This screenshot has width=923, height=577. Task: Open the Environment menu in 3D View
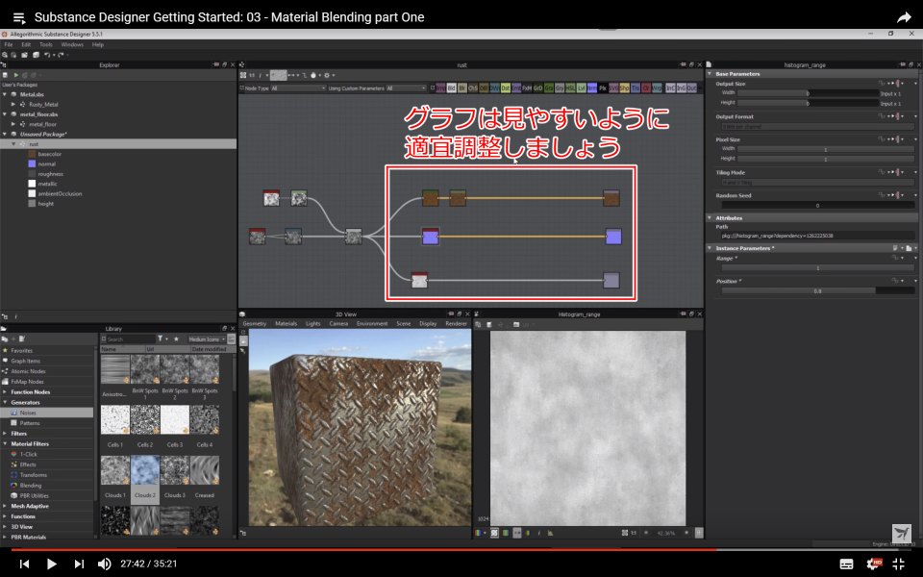pyautogui.click(x=372, y=324)
